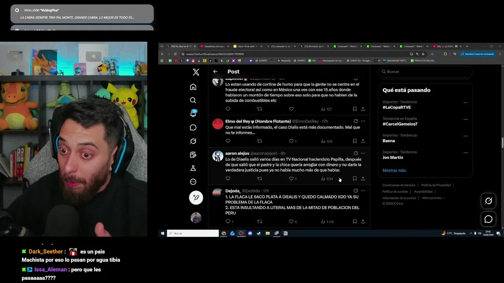
Task: Open more options for #CarcelGemelos7 trend
Action: click(465, 119)
